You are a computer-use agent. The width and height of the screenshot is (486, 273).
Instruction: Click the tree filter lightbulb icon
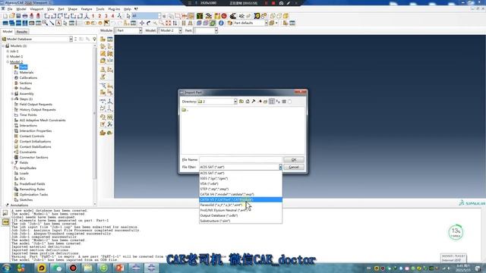click(x=94, y=39)
